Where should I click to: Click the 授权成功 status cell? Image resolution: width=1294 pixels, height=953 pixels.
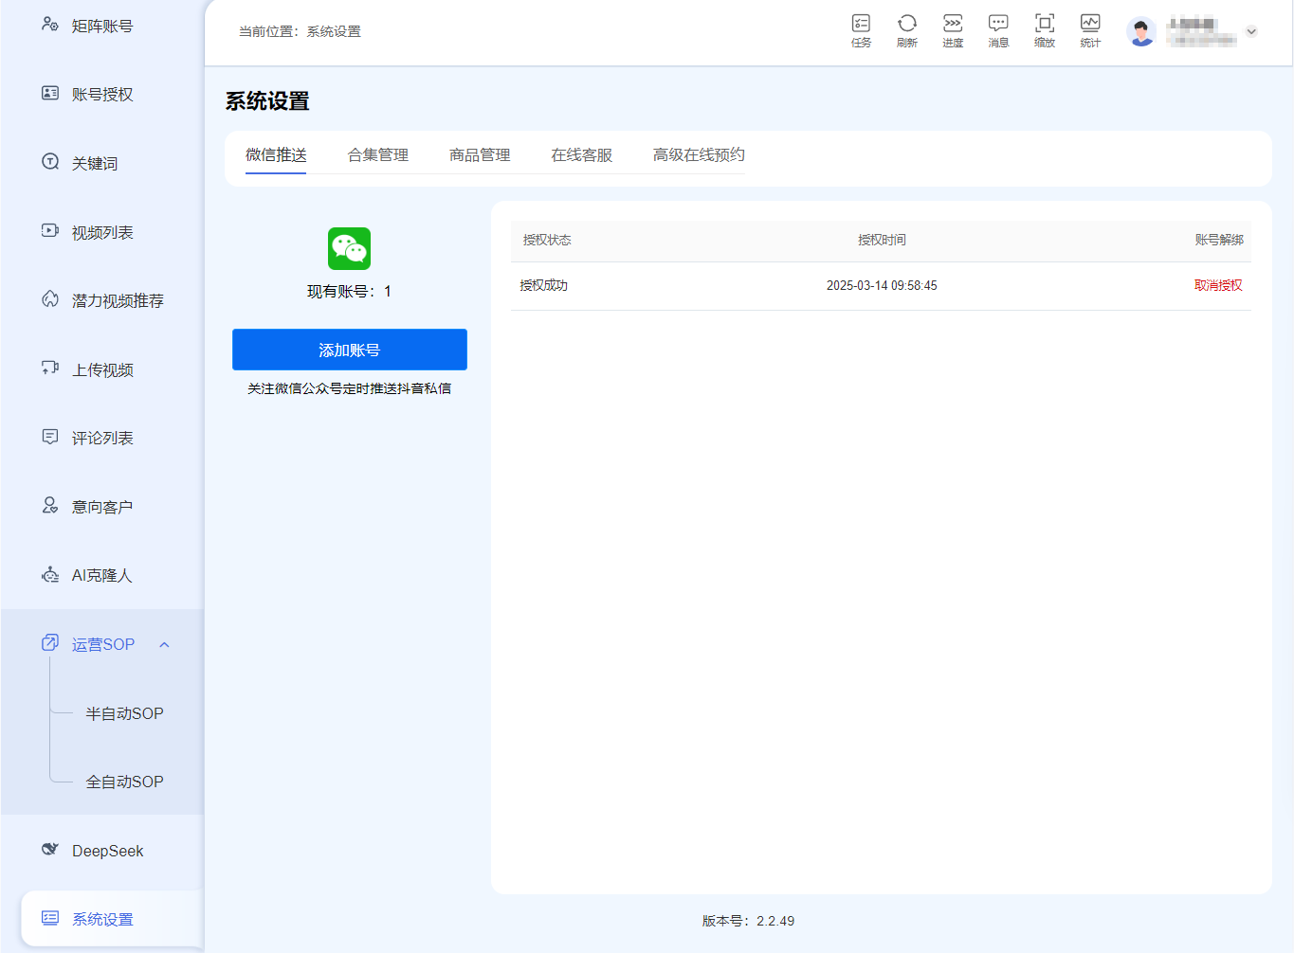[x=544, y=285]
